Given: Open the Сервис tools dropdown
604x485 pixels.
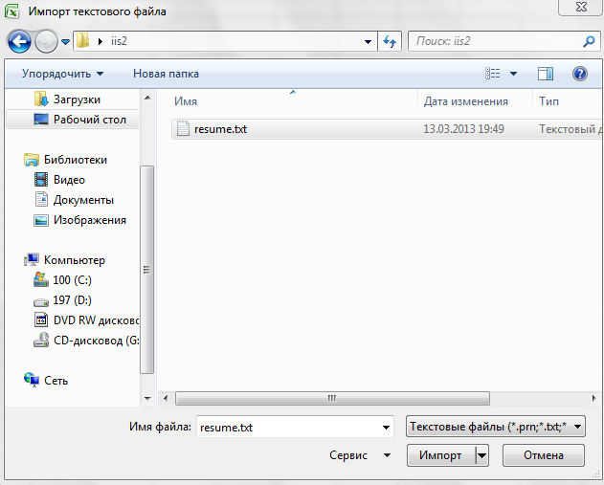Looking at the screenshot, I should [360, 455].
